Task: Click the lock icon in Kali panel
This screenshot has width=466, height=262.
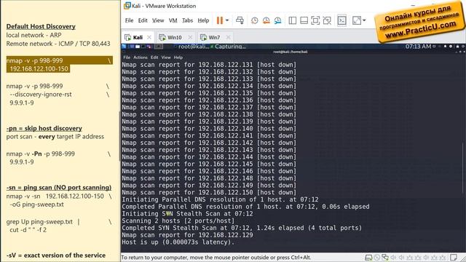Action: (458, 47)
